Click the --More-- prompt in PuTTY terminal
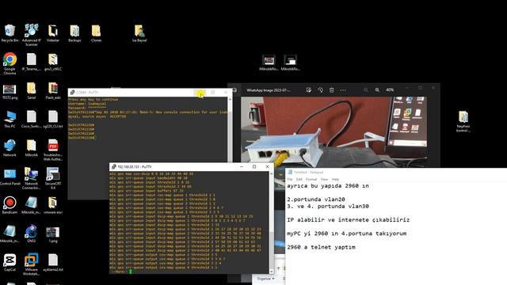The width and height of the screenshot is (507, 285). click(x=119, y=272)
